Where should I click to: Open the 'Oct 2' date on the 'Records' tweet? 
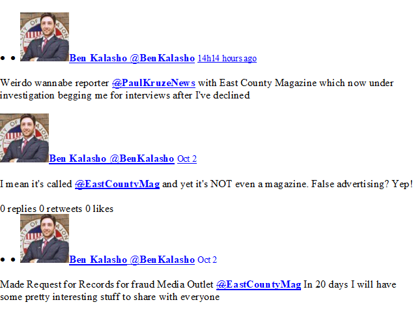coord(207,260)
